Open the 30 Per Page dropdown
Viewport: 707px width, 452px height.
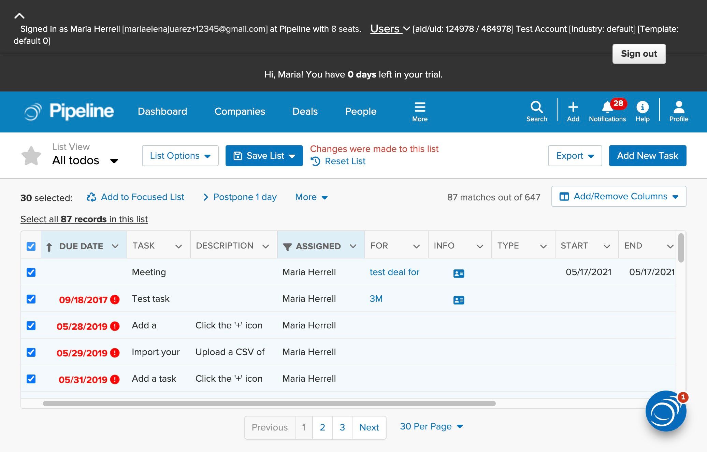point(431,426)
